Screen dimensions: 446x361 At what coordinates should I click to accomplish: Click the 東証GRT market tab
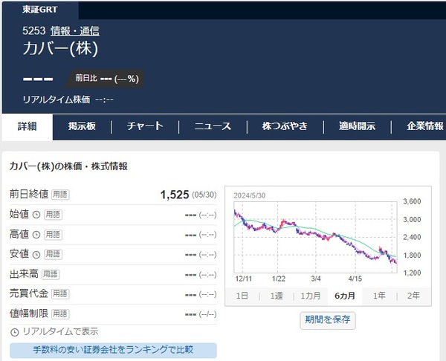40,10
